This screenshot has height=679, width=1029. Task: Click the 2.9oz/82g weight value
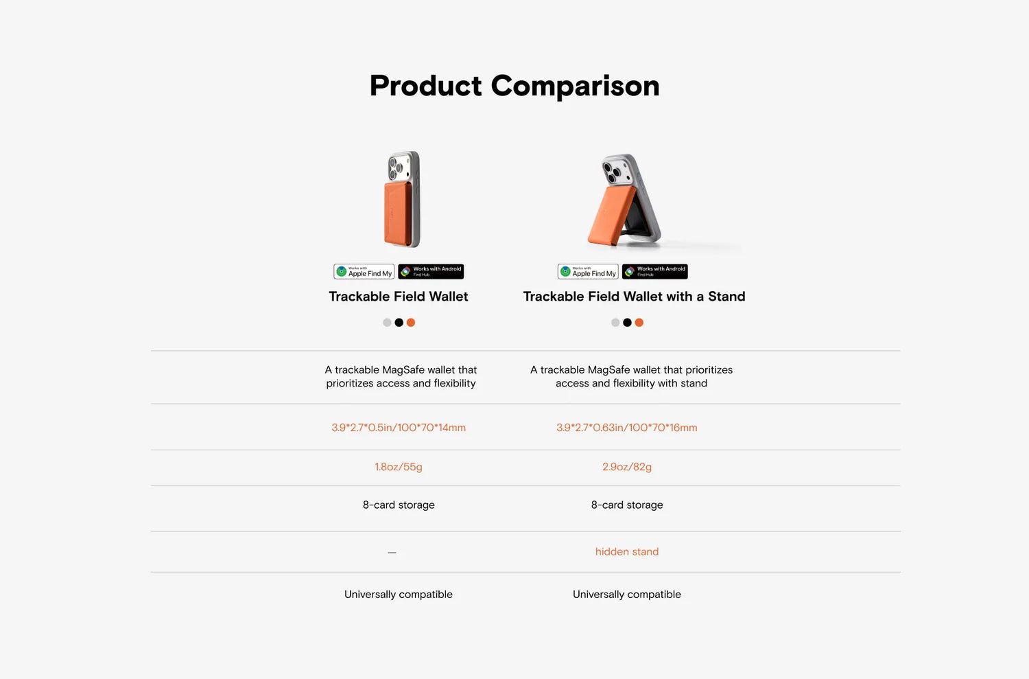click(x=627, y=467)
